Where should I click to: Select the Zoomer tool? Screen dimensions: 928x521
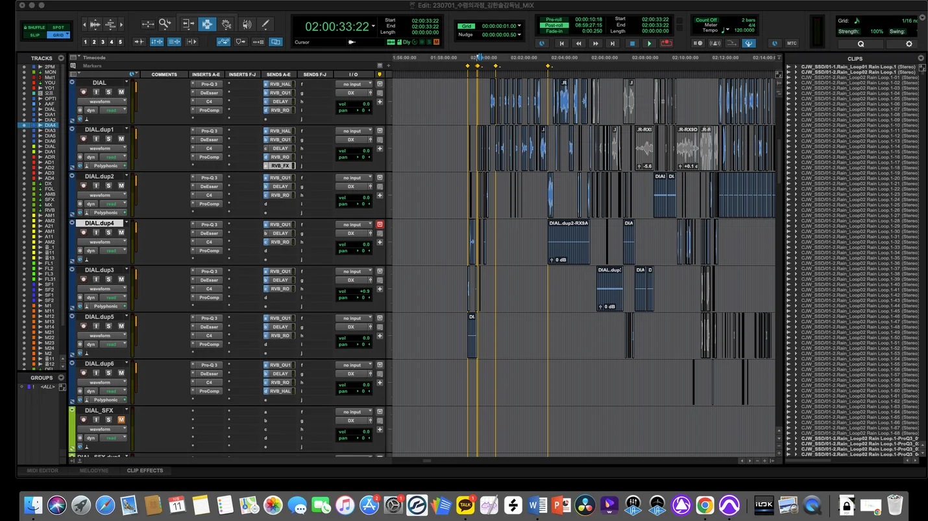click(x=165, y=25)
